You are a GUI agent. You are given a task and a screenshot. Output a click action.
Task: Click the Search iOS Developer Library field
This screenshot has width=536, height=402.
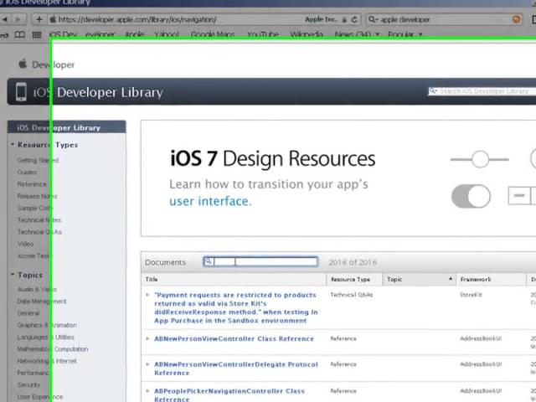[482, 91]
